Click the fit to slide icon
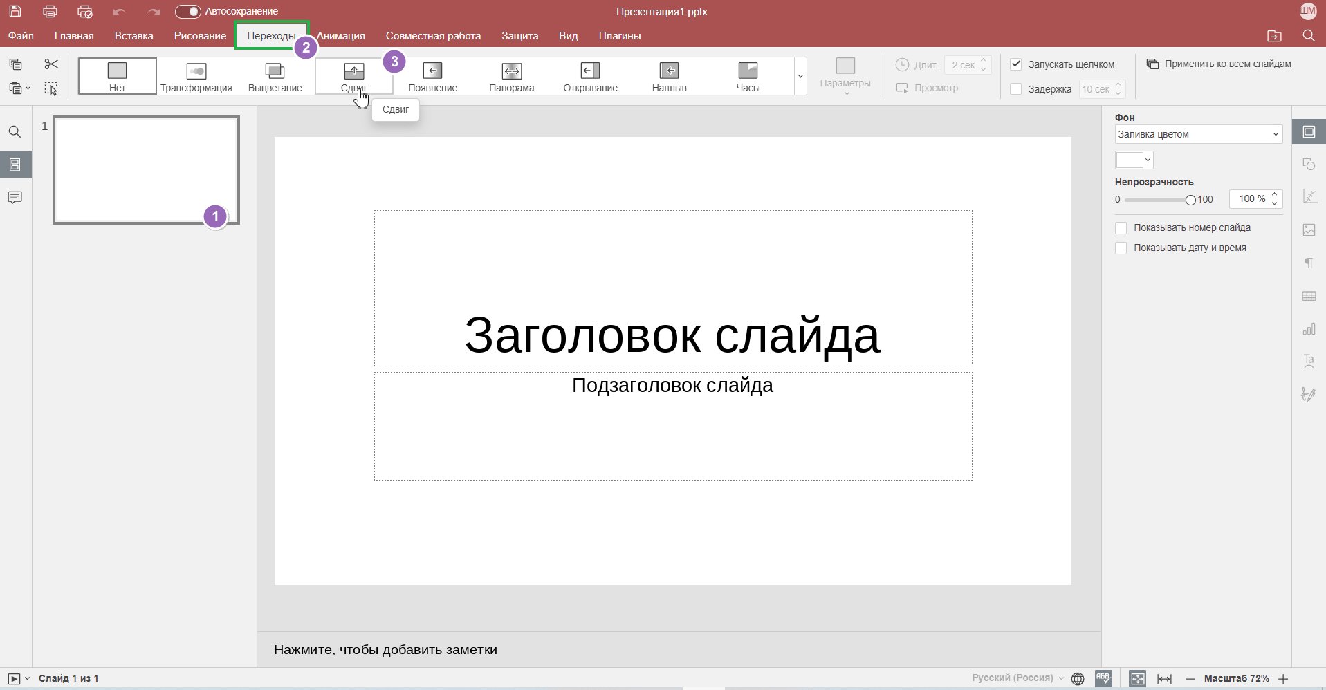Viewport: 1326px width, 690px height. coord(1137,679)
